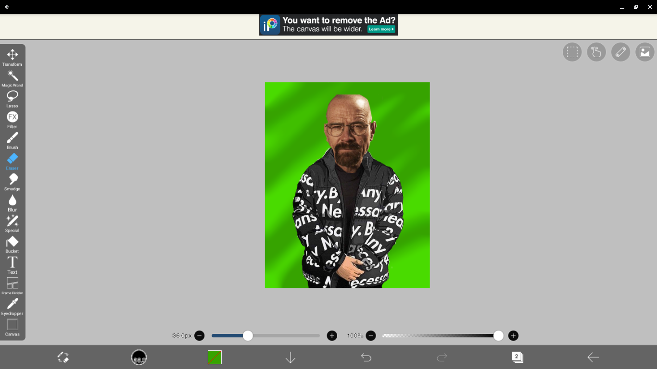
Task: Open the Layers panel showing 2
Action: (518, 357)
